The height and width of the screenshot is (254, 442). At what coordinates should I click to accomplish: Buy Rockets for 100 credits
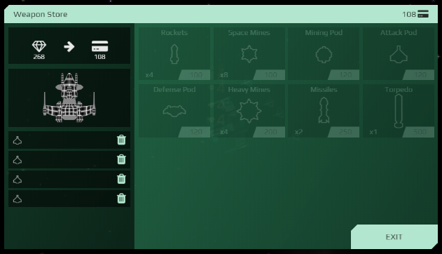tap(195, 75)
